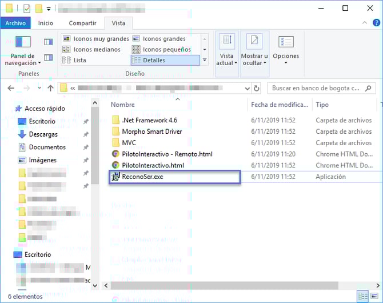Click the Descargas download arrow icon

coord(22,134)
